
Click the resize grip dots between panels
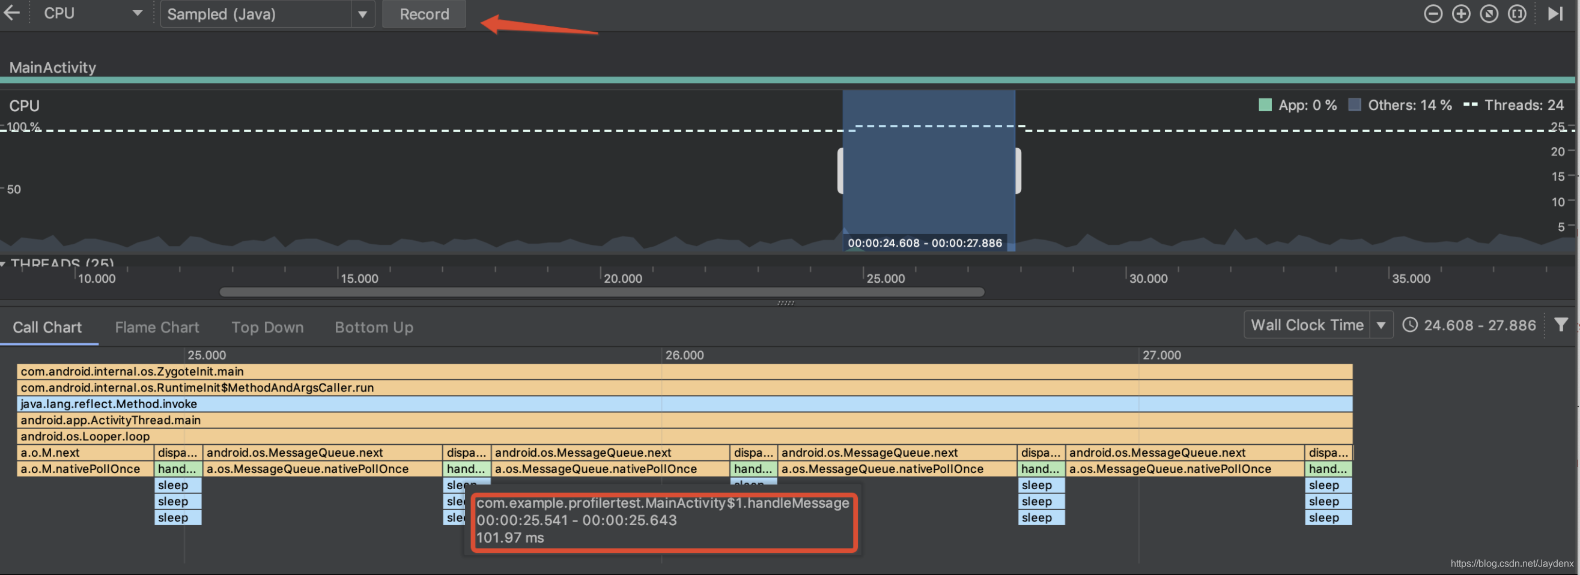pyautogui.click(x=785, y=303)
